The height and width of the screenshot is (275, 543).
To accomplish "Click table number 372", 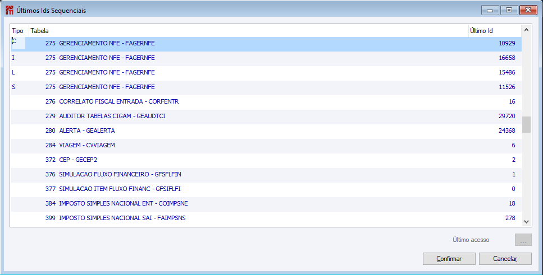I will pos(50,160).
